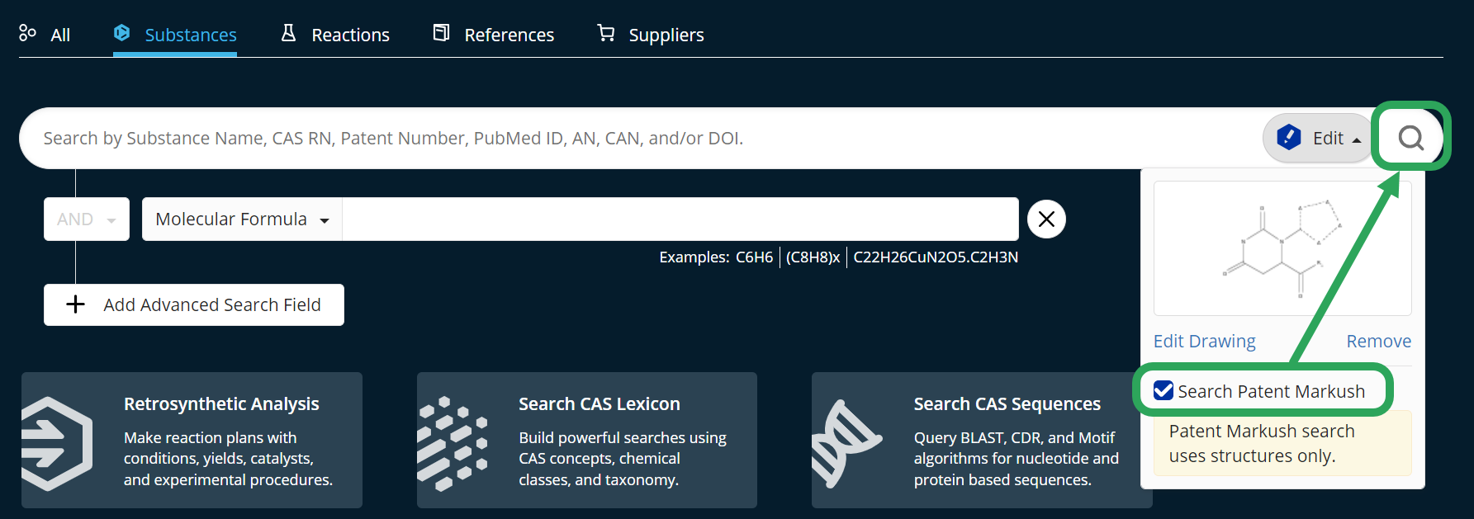The height and width of the screenshot is (519, 1474).
Task: Click the magnifier search icon
Action: coord(1410,138)
